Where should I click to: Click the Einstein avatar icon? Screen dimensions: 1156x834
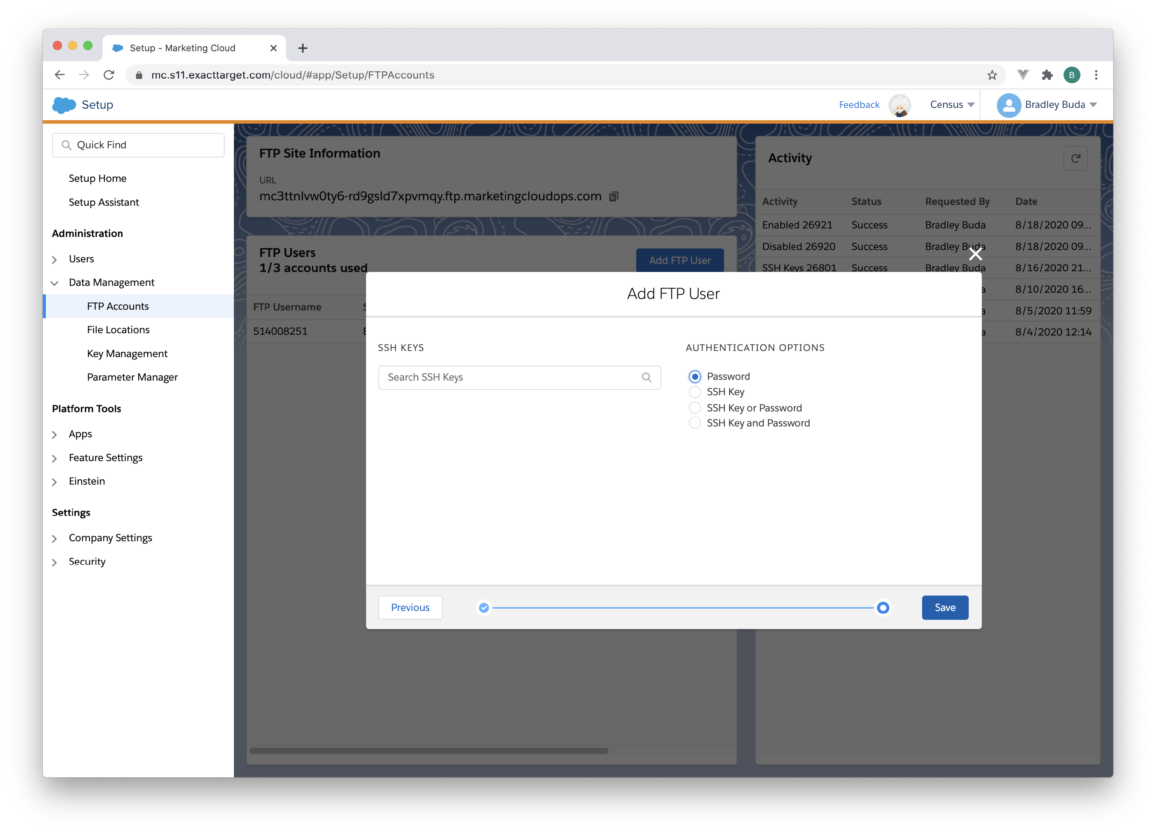[900, 105]
